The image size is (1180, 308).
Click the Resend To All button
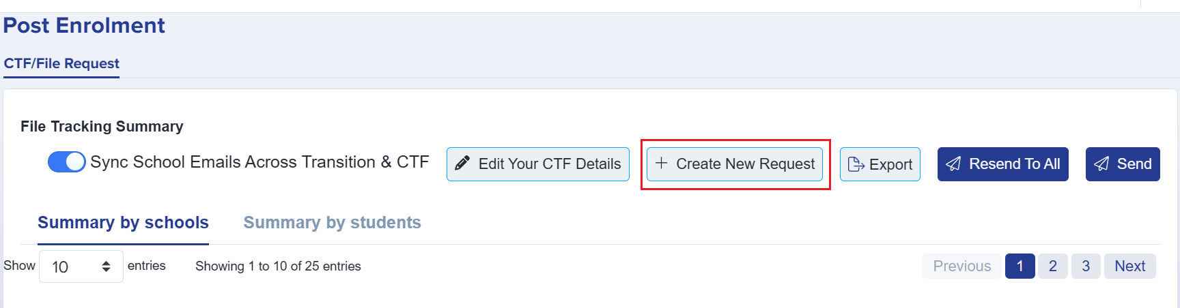point(1002,164)
